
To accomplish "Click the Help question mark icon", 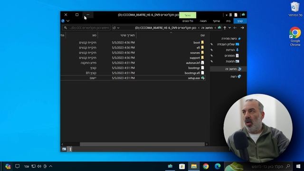I will coord(63,21).
